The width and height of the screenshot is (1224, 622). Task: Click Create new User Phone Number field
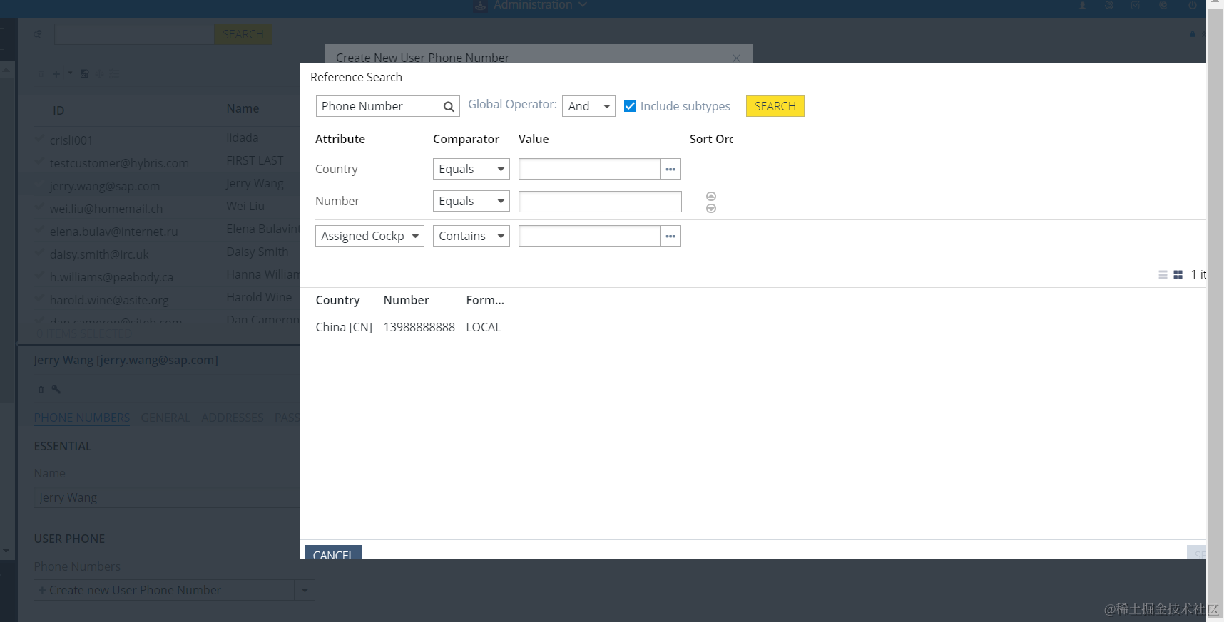click(x=164, y=590)
